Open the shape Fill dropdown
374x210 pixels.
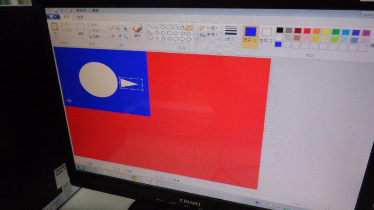tap(209, 35)
